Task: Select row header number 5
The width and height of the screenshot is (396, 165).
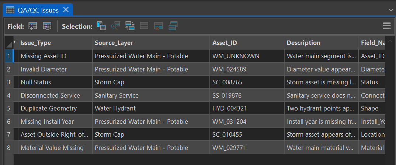Action: [8, 109]
